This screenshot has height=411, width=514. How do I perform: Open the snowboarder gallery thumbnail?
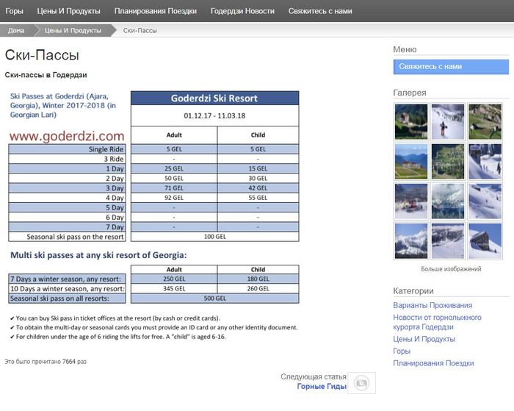448,121
